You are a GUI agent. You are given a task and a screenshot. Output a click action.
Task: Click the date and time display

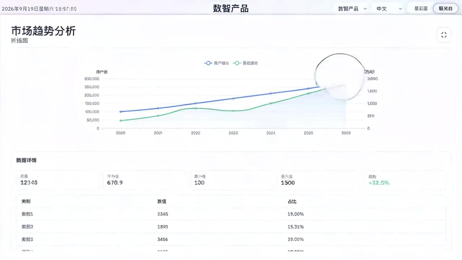(x=39, y=9)
